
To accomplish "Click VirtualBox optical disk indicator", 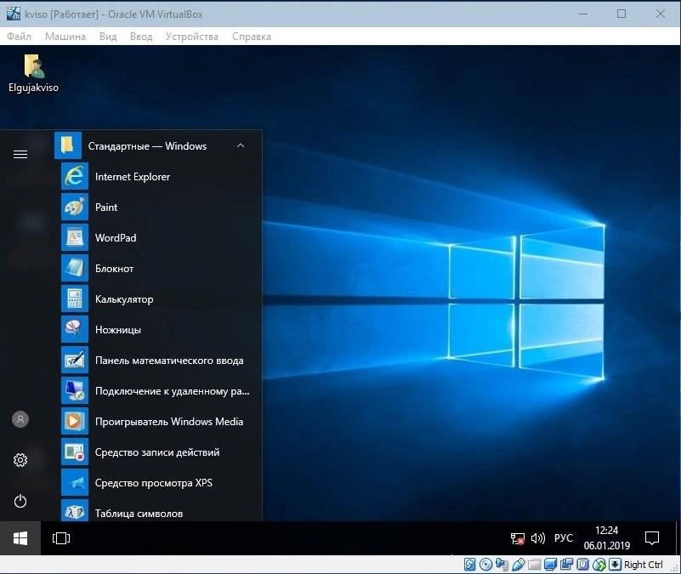I will click(x=486, y=565).
